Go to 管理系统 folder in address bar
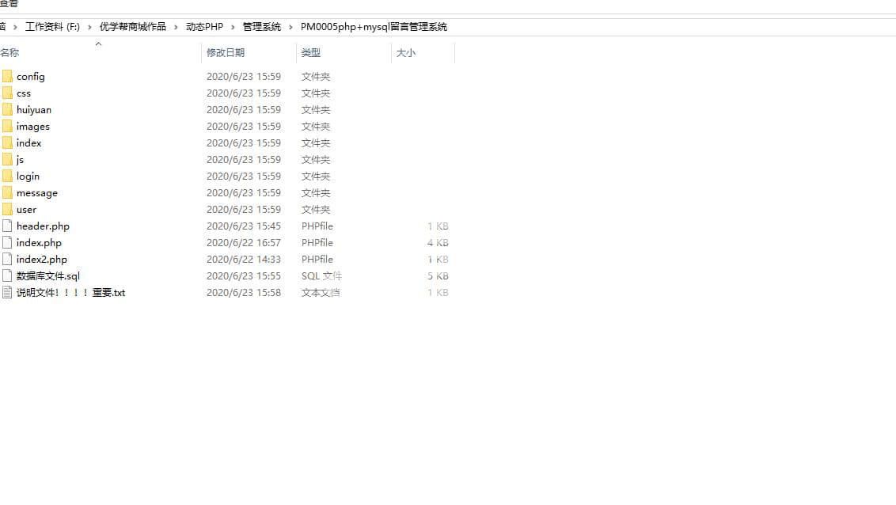This screenshot has width=896, height=505. [262, 27]
